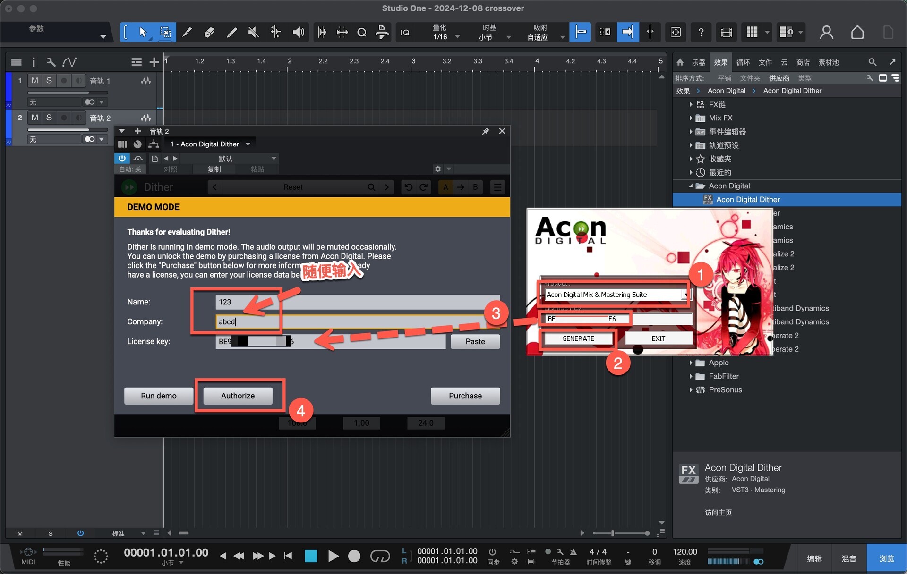Toggle the loop button in transport
The width and height of the screenshot is (907, 574).
click(x=380, y=556)
